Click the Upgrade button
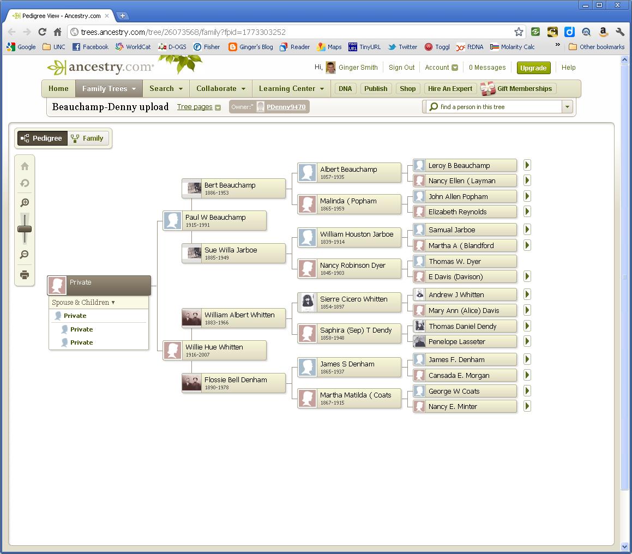Screen dimensions: 632x554 pos(533,68)
